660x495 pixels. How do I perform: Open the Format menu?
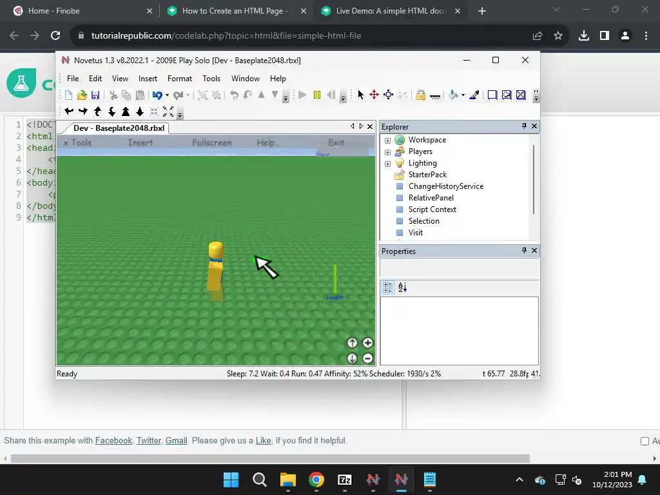pyautogui.click(x=180, y=78)
